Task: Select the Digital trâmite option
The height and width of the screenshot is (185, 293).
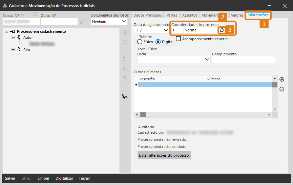Action: (x=158, y=42)
